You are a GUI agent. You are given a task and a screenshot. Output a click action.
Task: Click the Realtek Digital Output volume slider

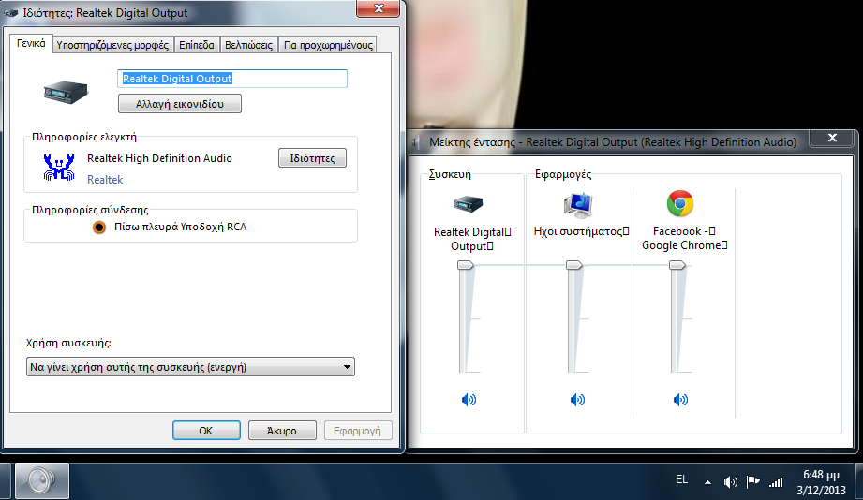click(466, 265)
